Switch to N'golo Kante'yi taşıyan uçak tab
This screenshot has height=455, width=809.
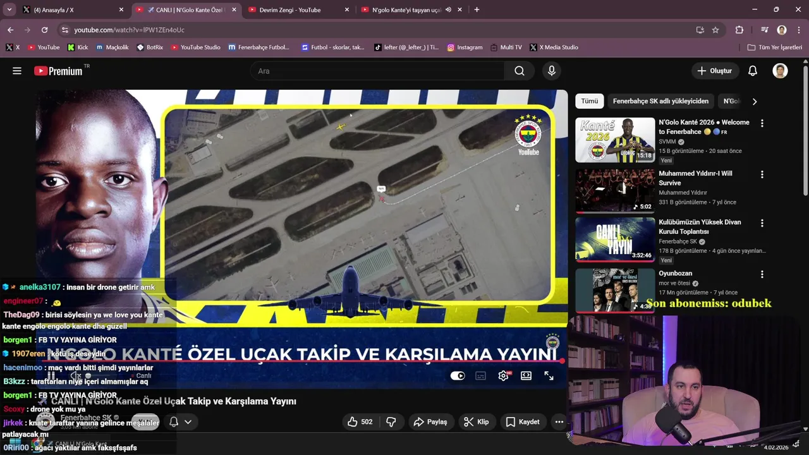(411, 9)
